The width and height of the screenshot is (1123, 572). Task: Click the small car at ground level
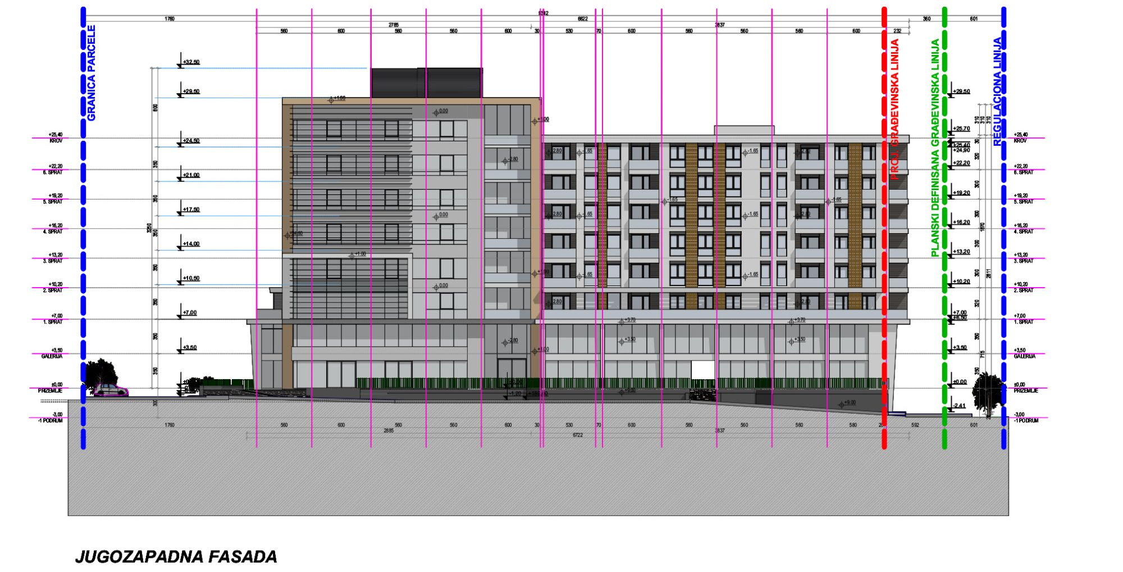coord(111,390)
